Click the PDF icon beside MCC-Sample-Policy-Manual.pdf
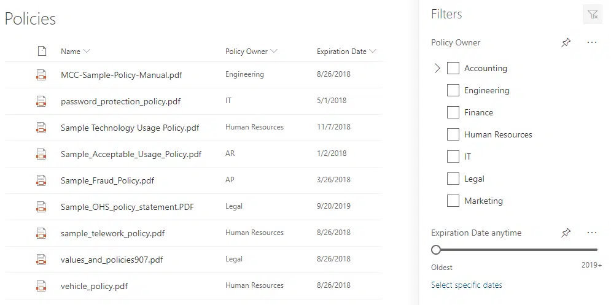The height and width of the screenshot is (305, 611). (41, 75)
